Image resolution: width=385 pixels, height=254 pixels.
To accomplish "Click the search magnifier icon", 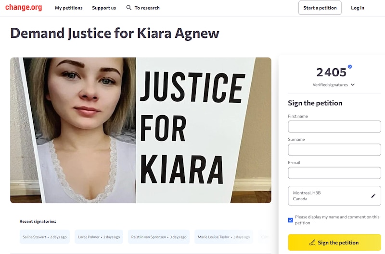I will pos(128,8).
